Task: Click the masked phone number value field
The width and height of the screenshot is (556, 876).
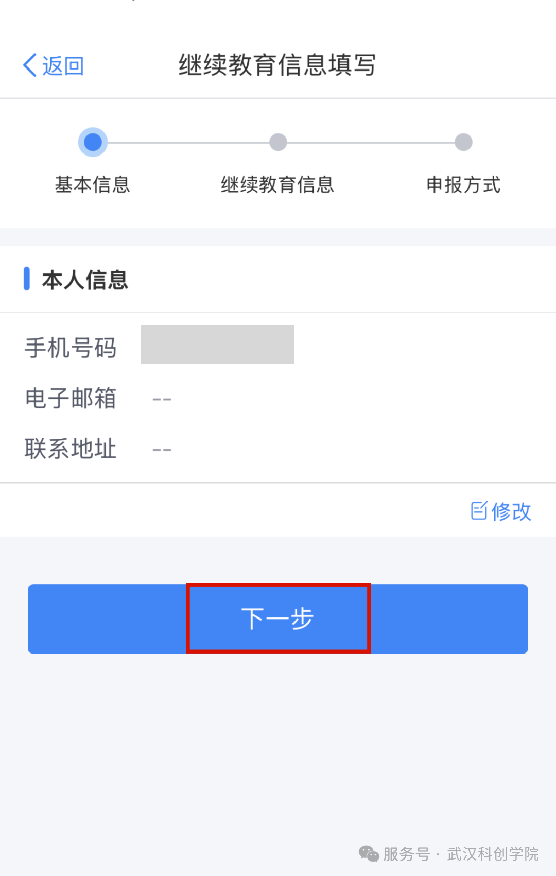Action: [217, 344]
